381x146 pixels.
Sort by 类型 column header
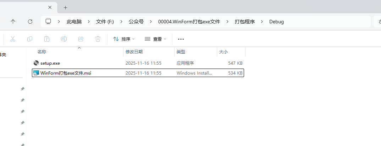pos(181,52)
